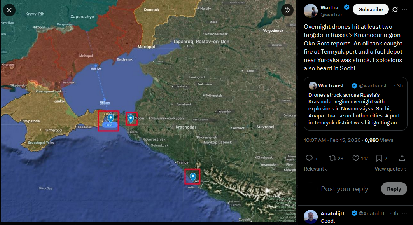This screenshot has height=225, width=413.
Task: Click the blue map pin near Kerch
Action: pyautogui.click(x=110, y=118)
